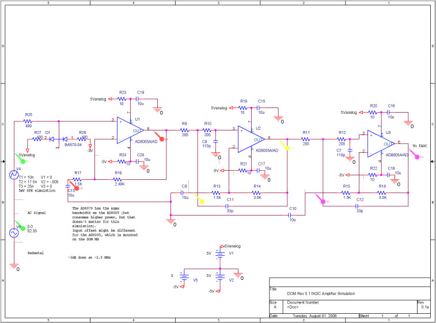This screenshot has width=436, height=323.
Task: Click the ground symbol right of C19
Action: pyautogui.click(x=157, y=110)
